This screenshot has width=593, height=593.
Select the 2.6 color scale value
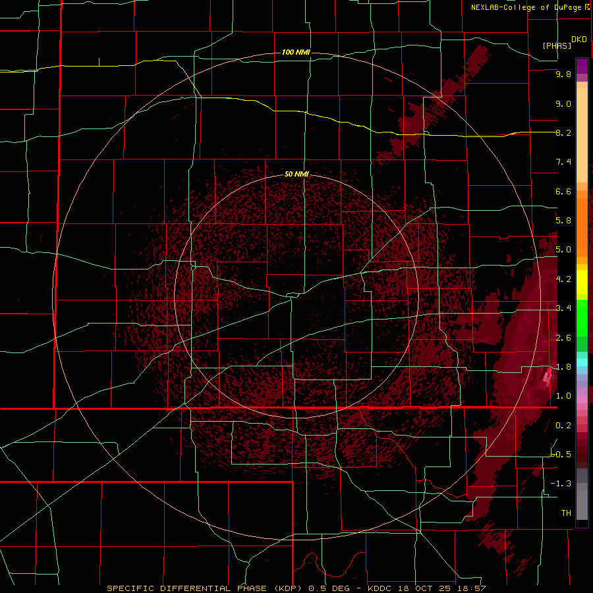pyautogui.click(x=563, y=338)
